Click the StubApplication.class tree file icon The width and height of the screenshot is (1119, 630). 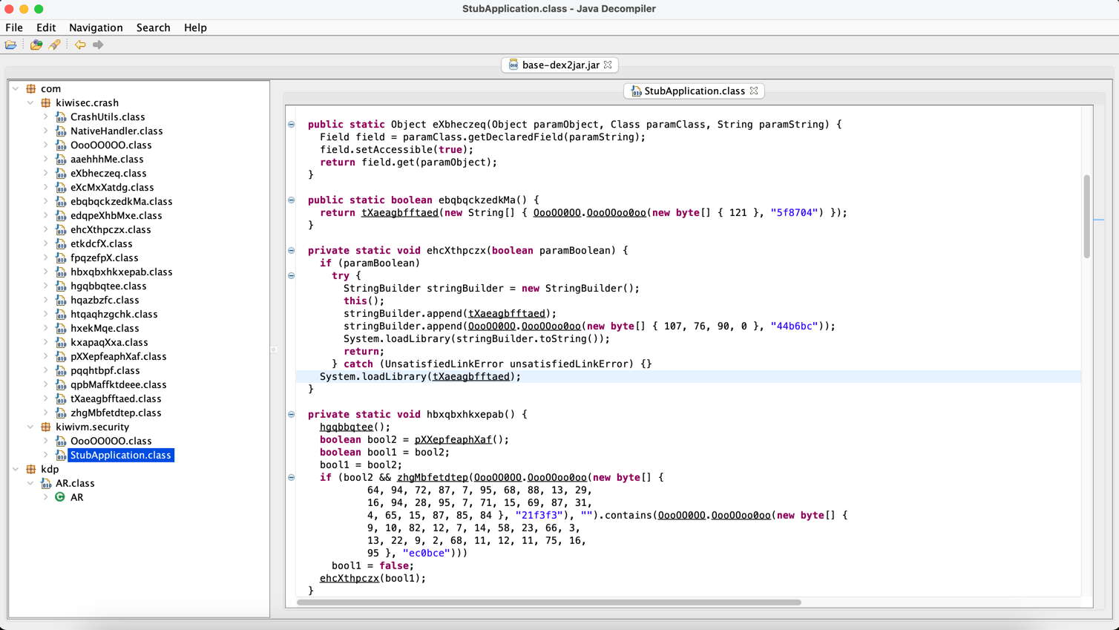(x=61, y=455)
